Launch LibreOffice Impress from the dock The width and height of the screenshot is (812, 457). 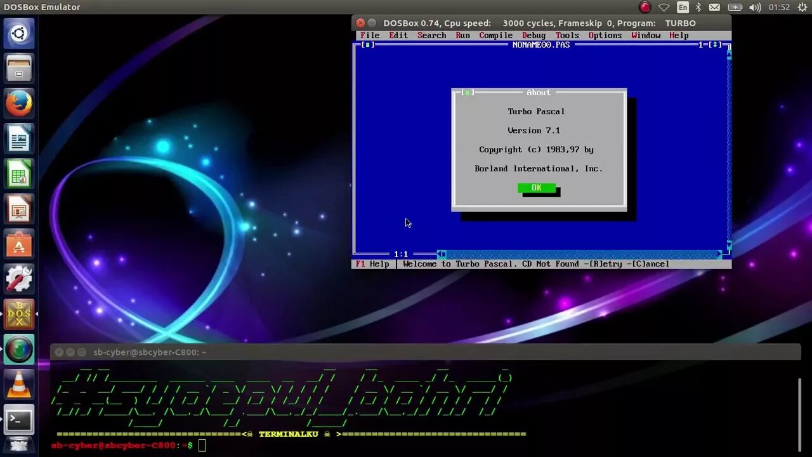click(x=19, y=208)
